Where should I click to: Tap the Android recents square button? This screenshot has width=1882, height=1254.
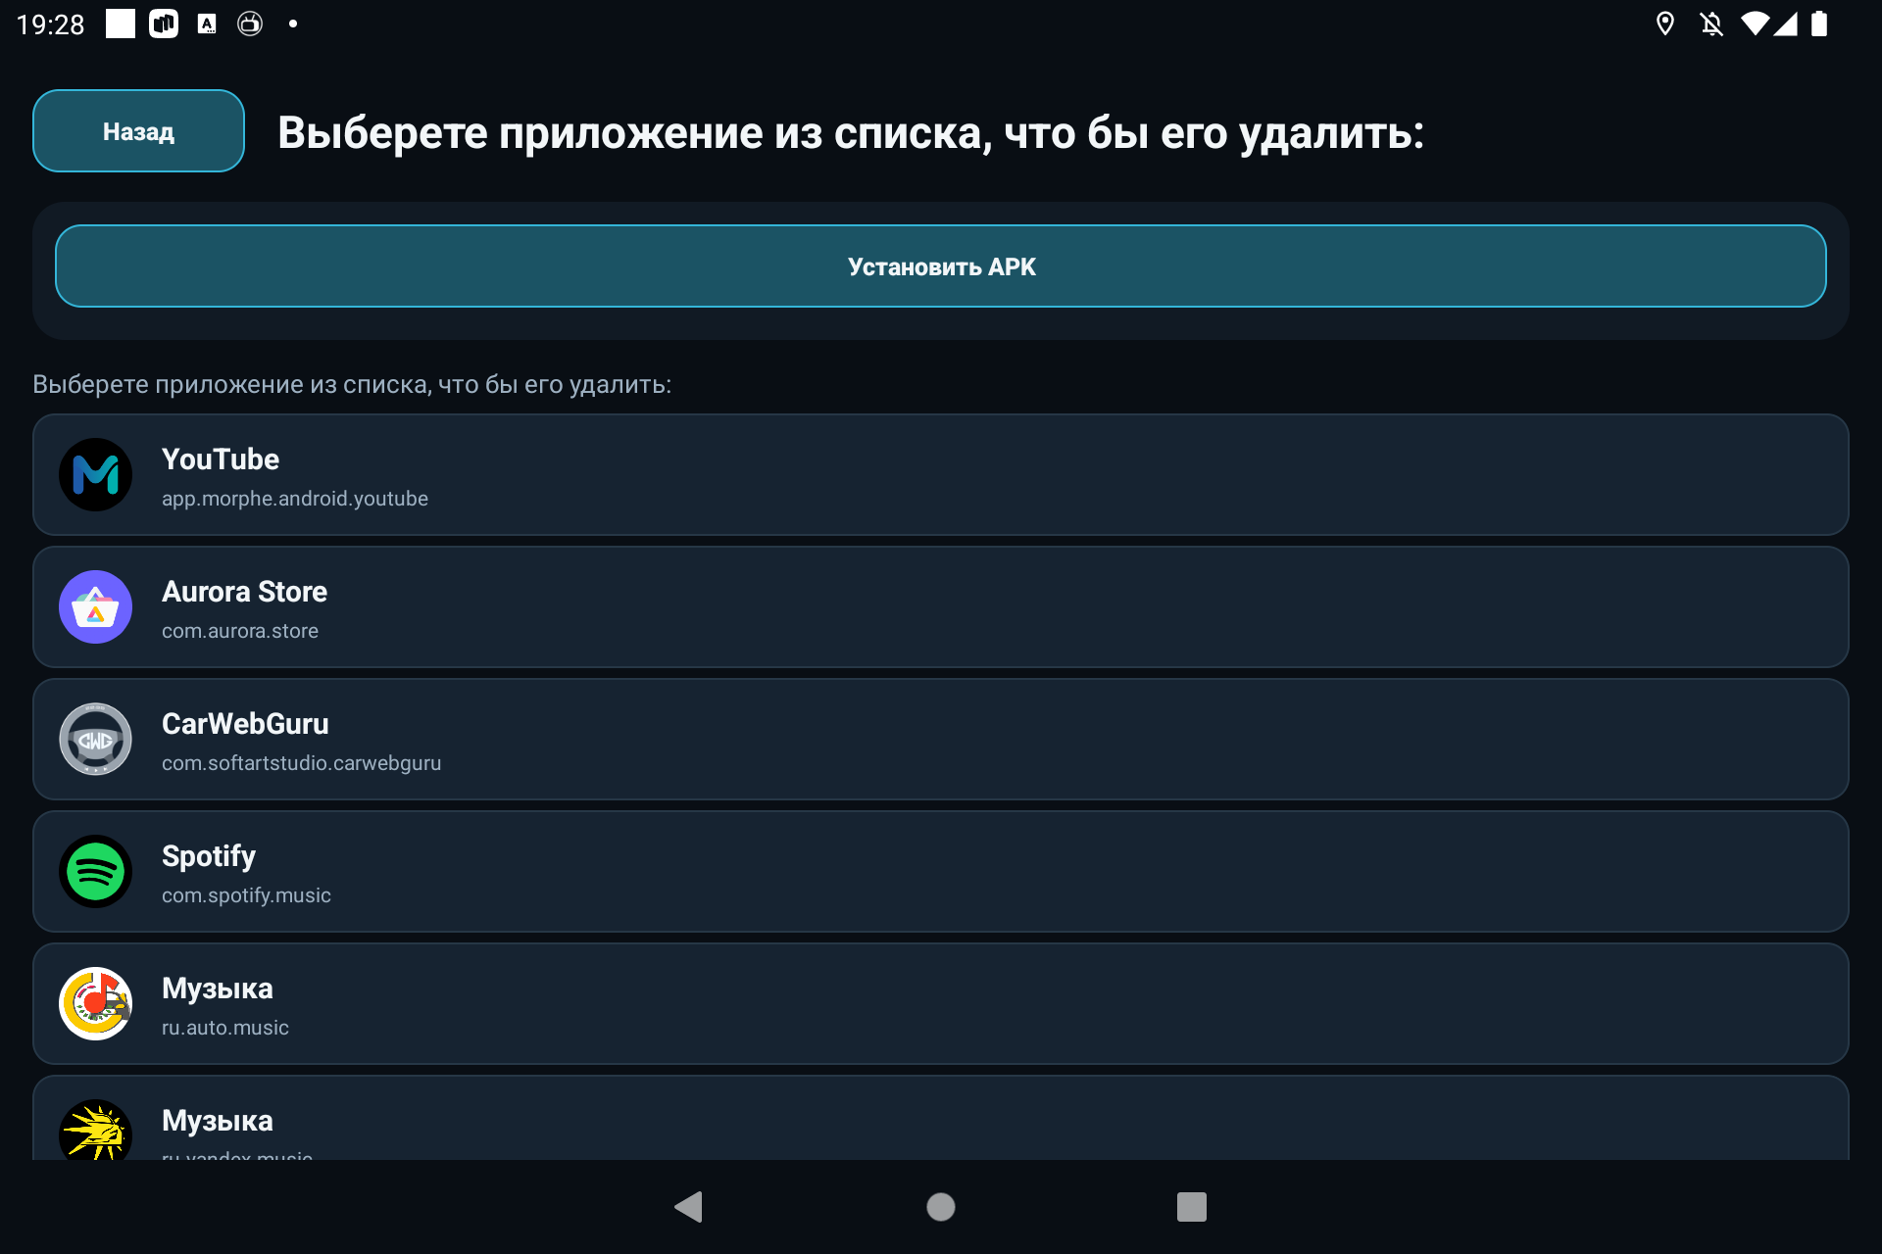pos(1192,1207)
